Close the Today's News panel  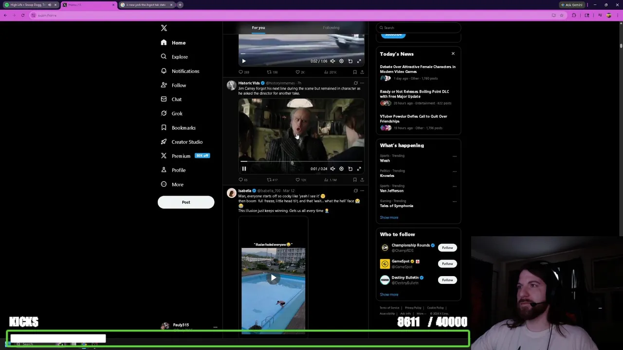(453, 53)
